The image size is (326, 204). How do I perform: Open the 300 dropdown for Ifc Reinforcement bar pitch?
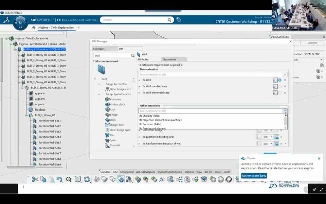271,144
